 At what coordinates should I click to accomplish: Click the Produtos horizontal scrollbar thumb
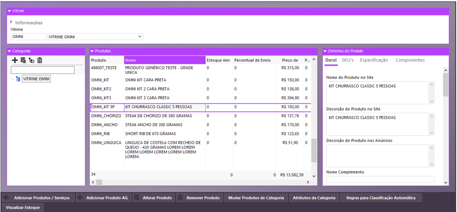99,182
